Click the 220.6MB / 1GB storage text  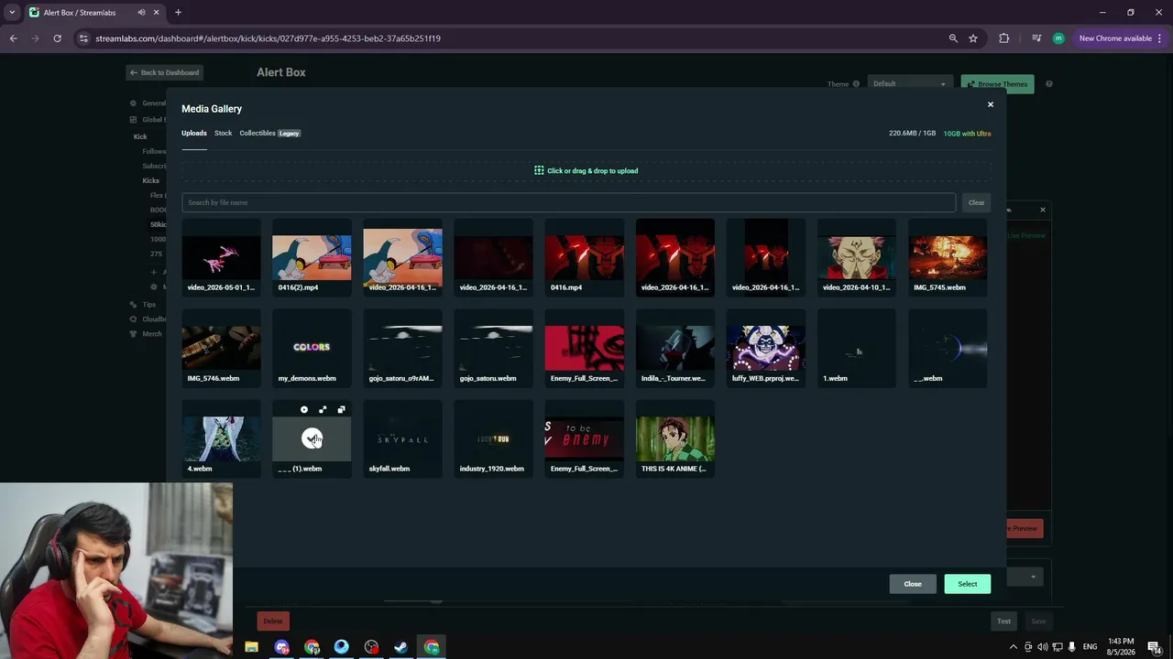coord(912,134)
